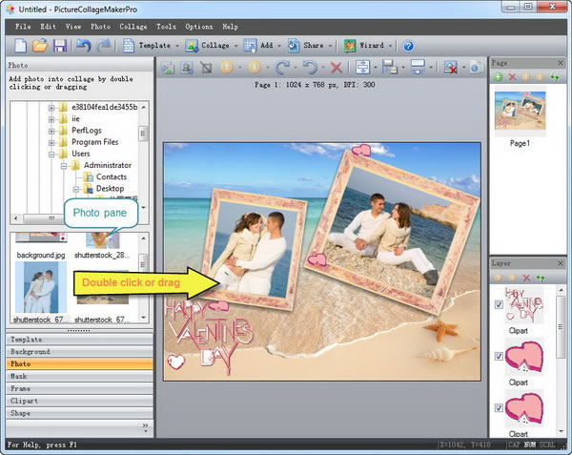Click the portrait photo icon in edit toolbar
This screenshot has height=455, width=572.
(x=187, y=68)
